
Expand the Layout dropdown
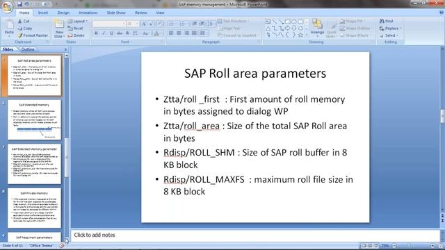pyautogui.click(x=78, y=22)
